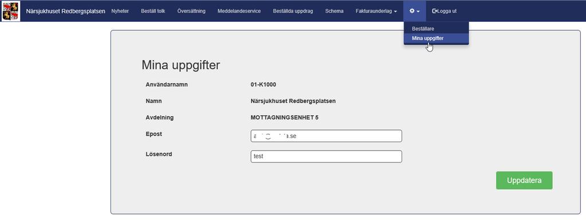Screen dimensions: 586x222
Task: Click the green Uppdatera button
Action: [524, 180]
